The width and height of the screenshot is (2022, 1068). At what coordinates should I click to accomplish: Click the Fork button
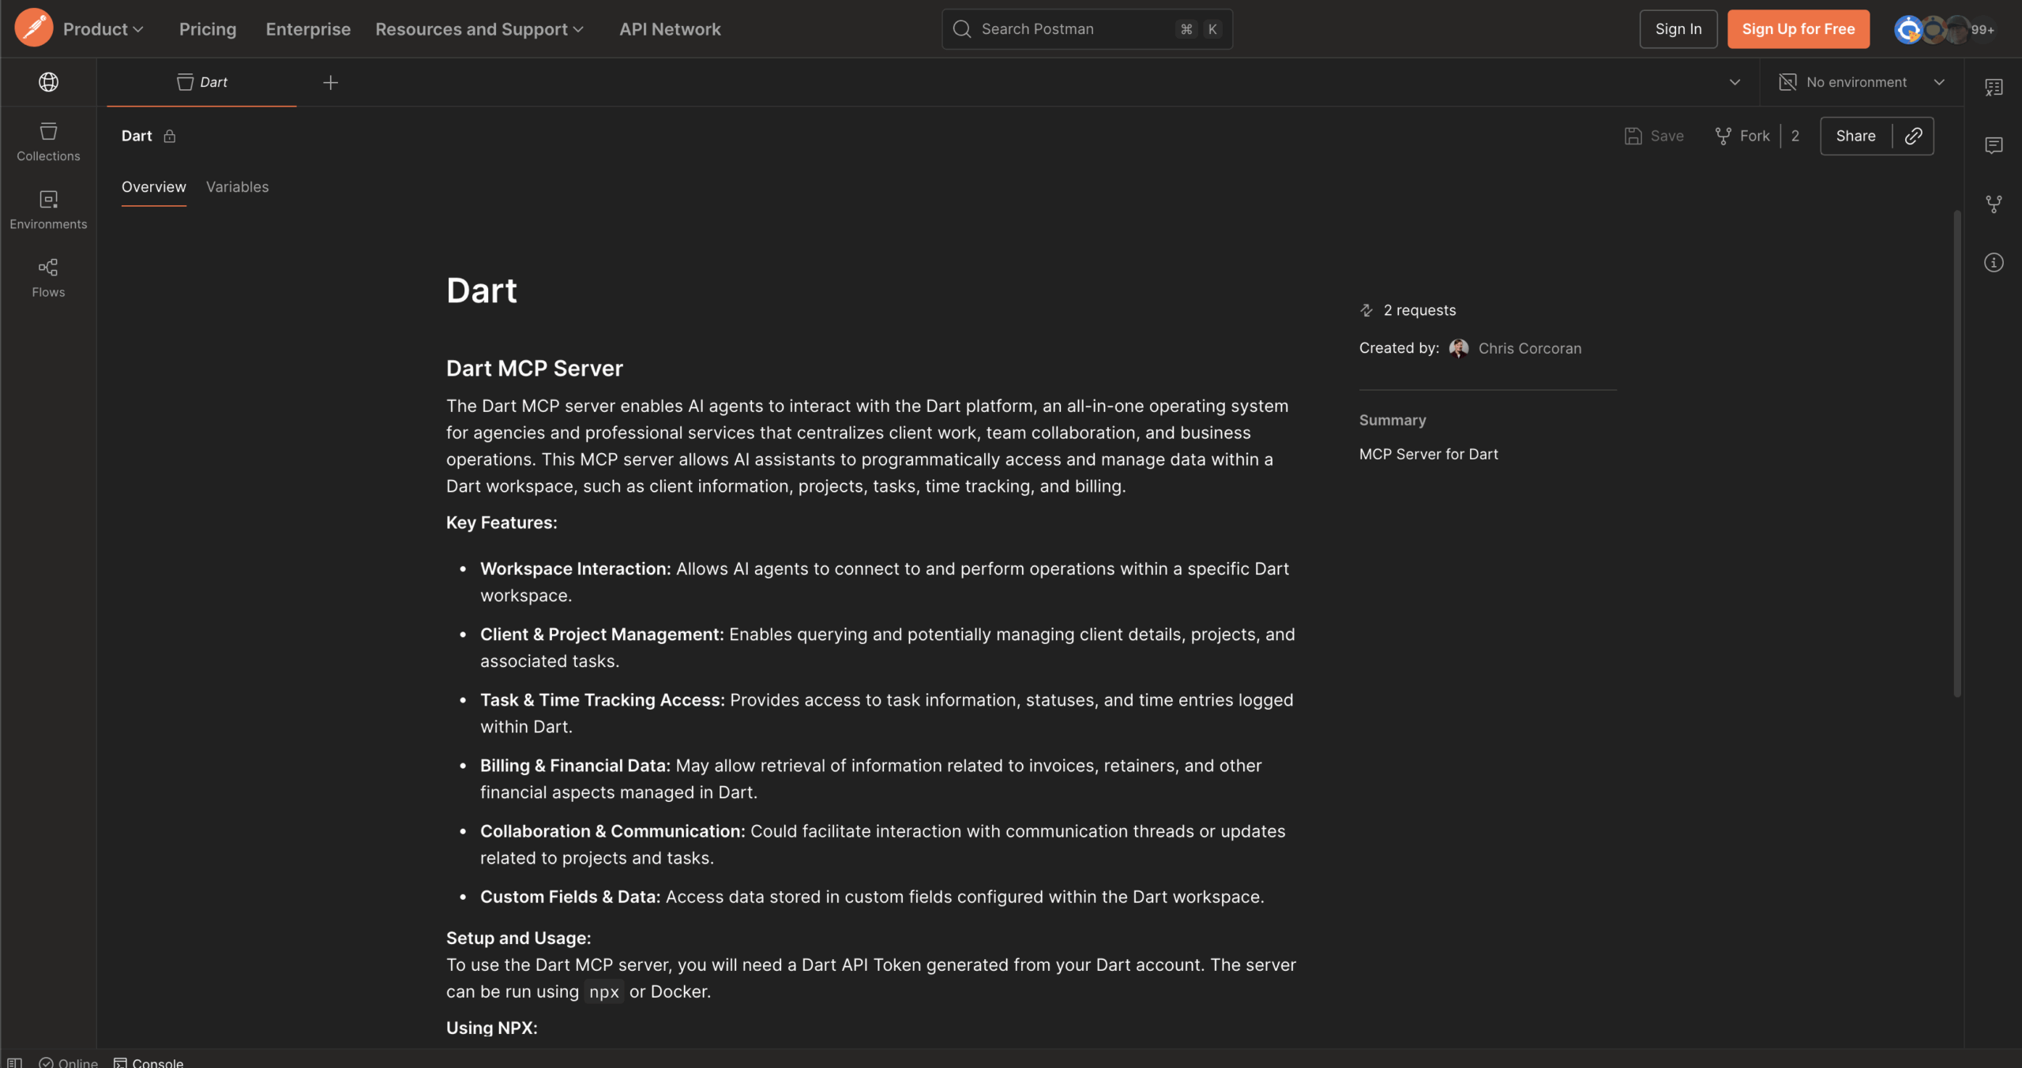1743,136
